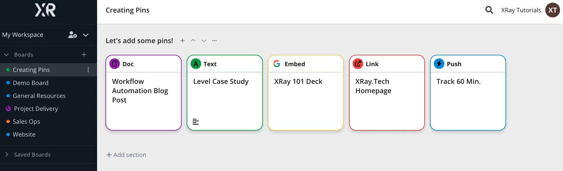563x171 pixels.
Task: Expand the My Workspace dropdown chevron
Action: pos(86,35)
